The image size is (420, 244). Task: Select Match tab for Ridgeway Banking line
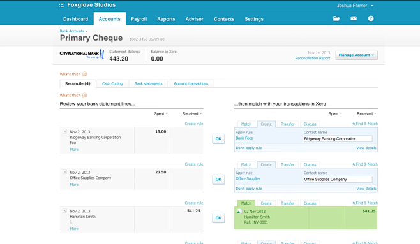[246, 124]
